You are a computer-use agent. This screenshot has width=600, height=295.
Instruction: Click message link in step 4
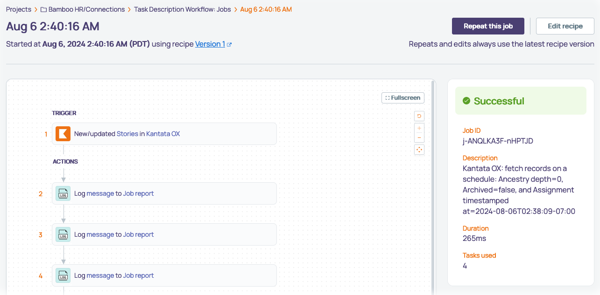click(100, 275)
